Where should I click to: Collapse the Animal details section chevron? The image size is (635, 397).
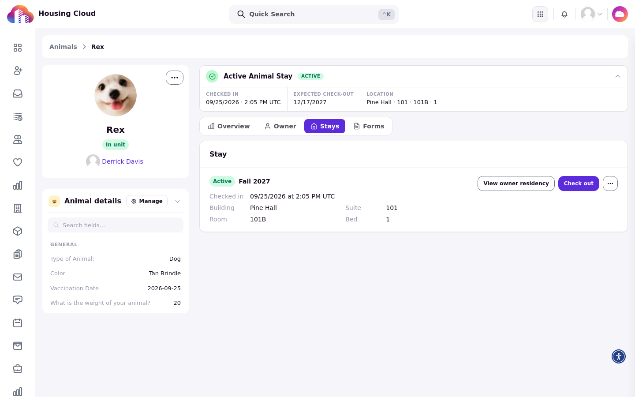pyautogui.click(x=177, y=201)
